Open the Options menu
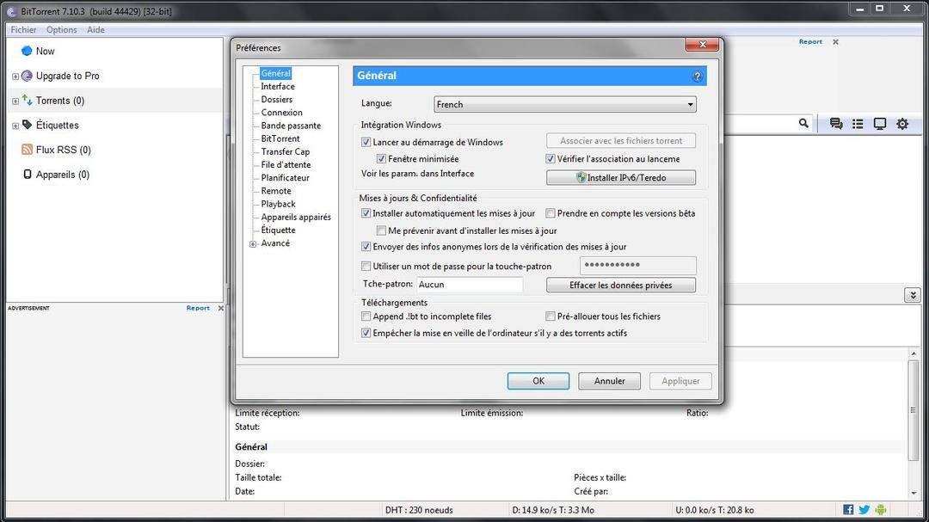The image size is (929, 522). [61, 30]
